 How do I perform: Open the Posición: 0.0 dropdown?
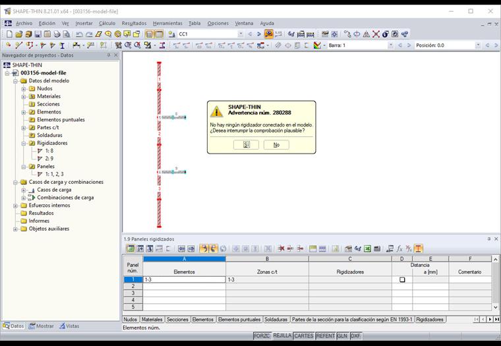pos(478,45)
